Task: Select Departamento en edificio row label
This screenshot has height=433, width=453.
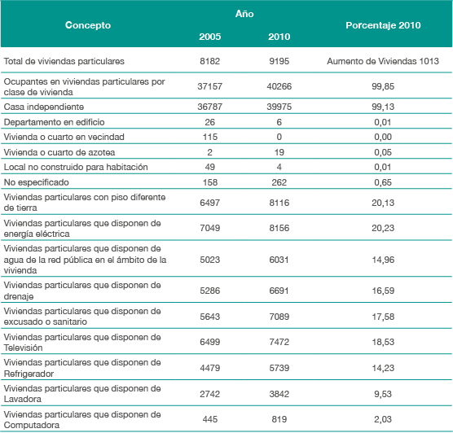Action: click(x=54, y=122)
